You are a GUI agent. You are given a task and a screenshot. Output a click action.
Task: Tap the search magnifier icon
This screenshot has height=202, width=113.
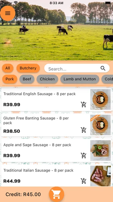[x=103, y=68]
